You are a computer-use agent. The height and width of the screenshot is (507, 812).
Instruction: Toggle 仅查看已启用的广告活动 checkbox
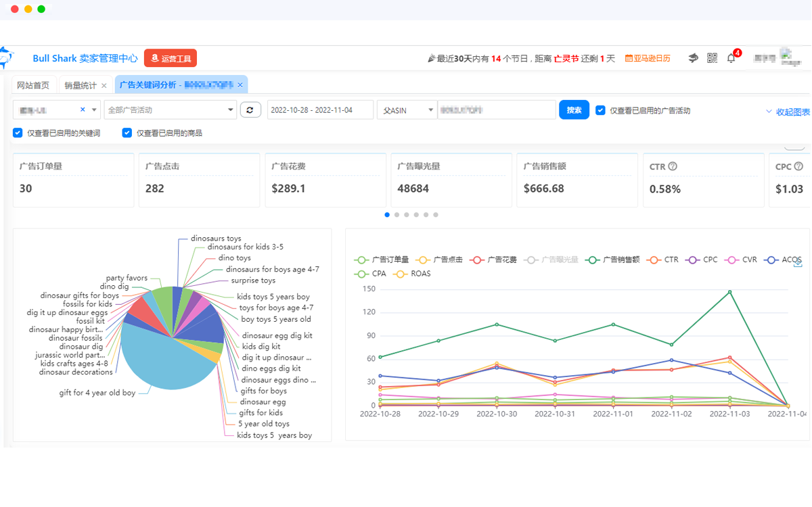600,110
